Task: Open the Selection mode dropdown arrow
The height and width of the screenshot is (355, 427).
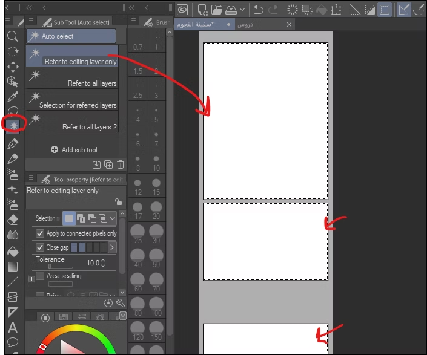Action: point(113,218)
